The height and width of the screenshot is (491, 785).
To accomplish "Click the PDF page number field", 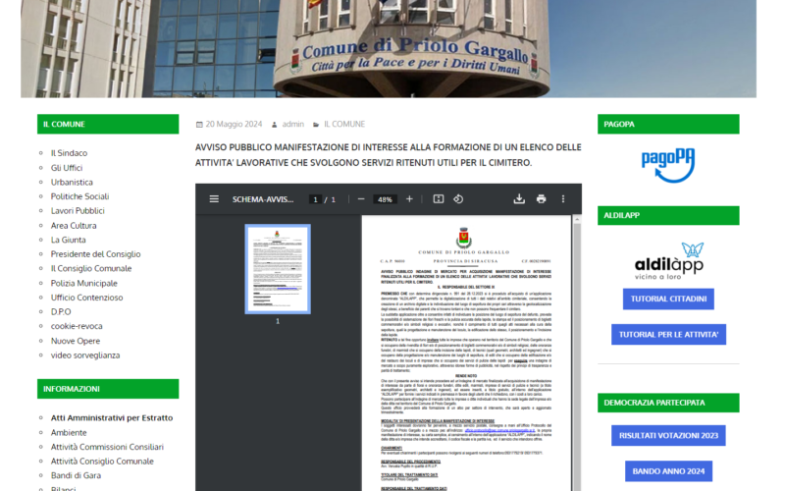I will click(315, 199).
